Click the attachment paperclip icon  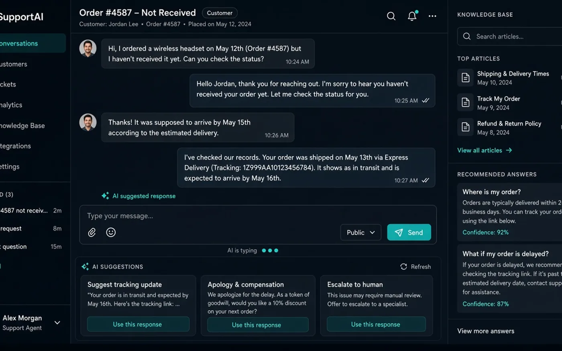pyautogui.click(x=92, y=232)
